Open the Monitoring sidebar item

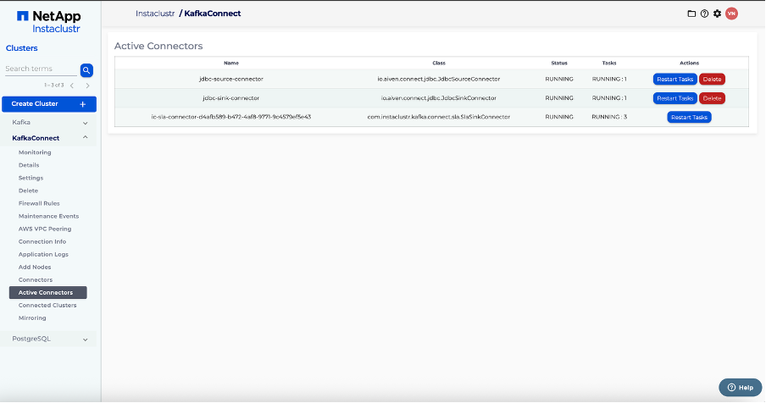pos(35,152)
